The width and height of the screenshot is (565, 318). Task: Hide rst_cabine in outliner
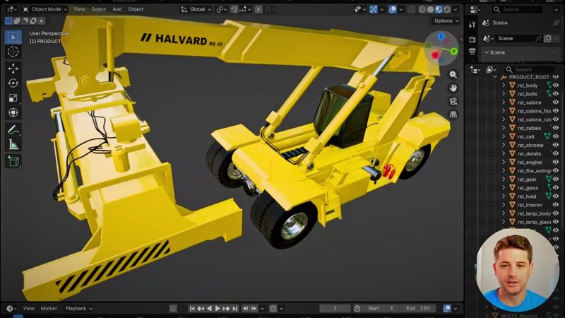(556, 102)
